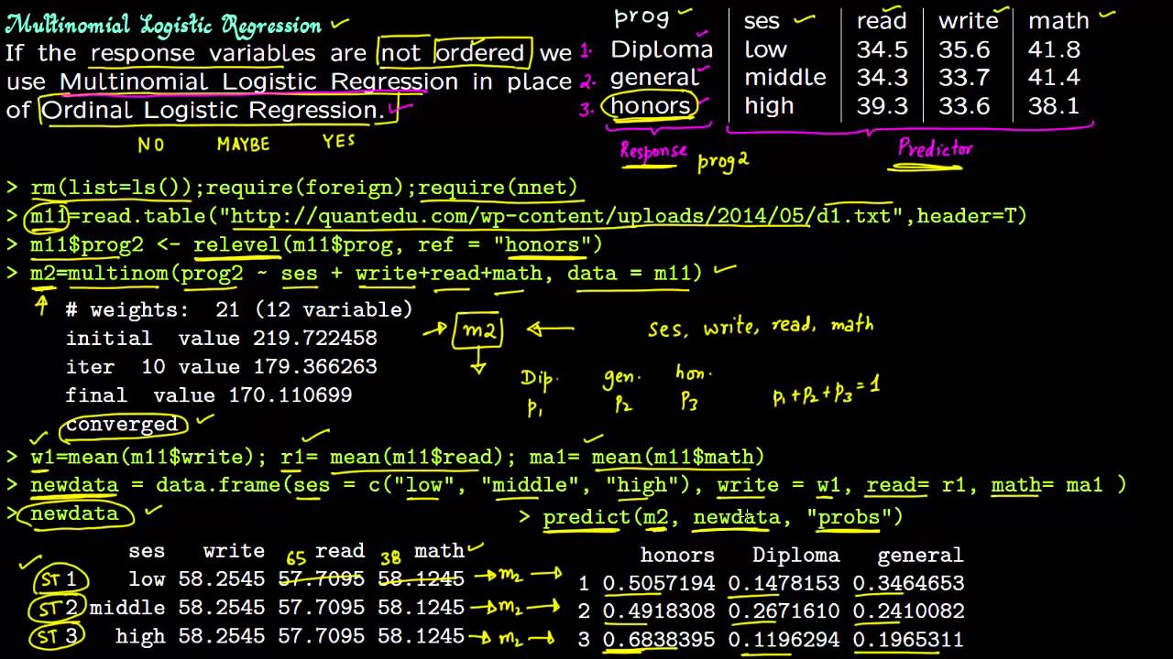The height and width of the screenshot is (659, 1173).
Task: Click probability 0.4918308 in row 2
Action: pos(659,610)
